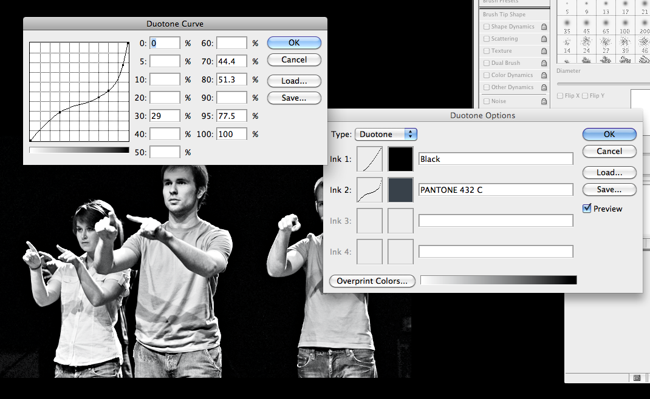Click the empty Ink 4 color swatch
This screenshot has width=650, height=399.
400,252
